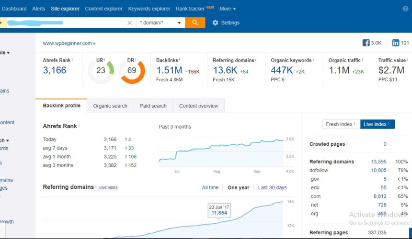The height and width of the screenshot is (239, 412).
Task: Open Dashboard in top navigation
Action: 14,9
